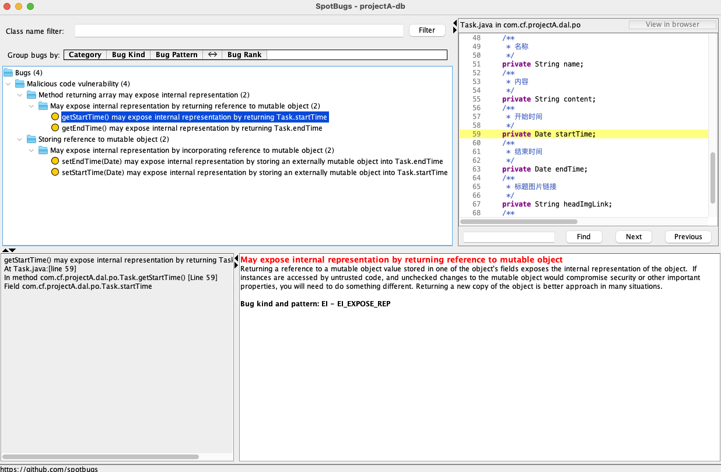Viewport: 721px width, 472px height.
Task: Collapse the Malicious code vulnerability node
Action: (8, 84)
